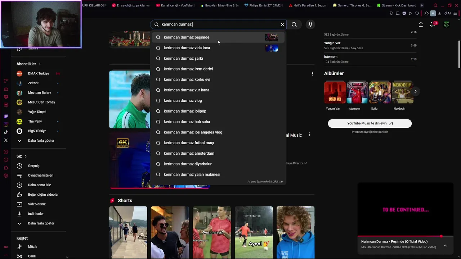Image resolution: width=461 pixels, height=259 pixels.
Task: Open sidebar settings gear icon
Action: [x=6, y=176]
